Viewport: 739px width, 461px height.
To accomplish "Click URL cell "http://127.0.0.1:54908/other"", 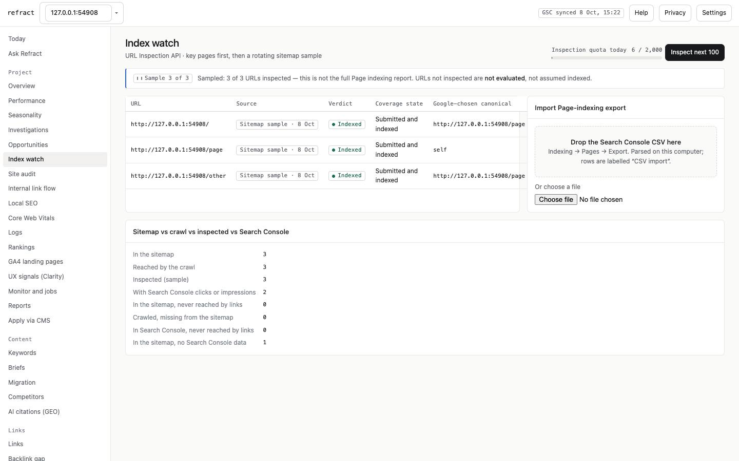I will tap(179, 176).
